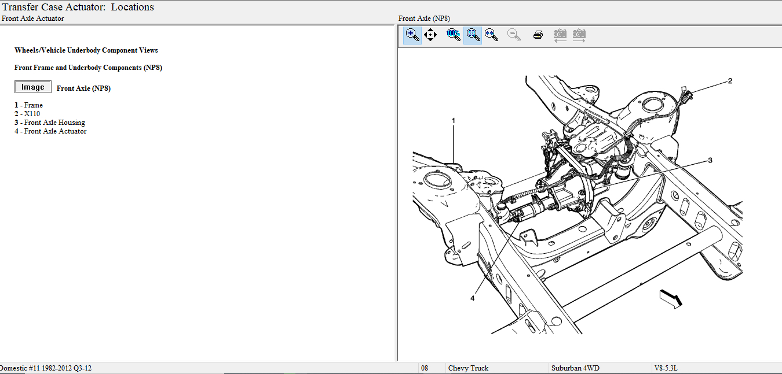Screen dimensions: 782x374
Task: Click the Suburban 4WD status bar field
Action: (x=575, y=368)
